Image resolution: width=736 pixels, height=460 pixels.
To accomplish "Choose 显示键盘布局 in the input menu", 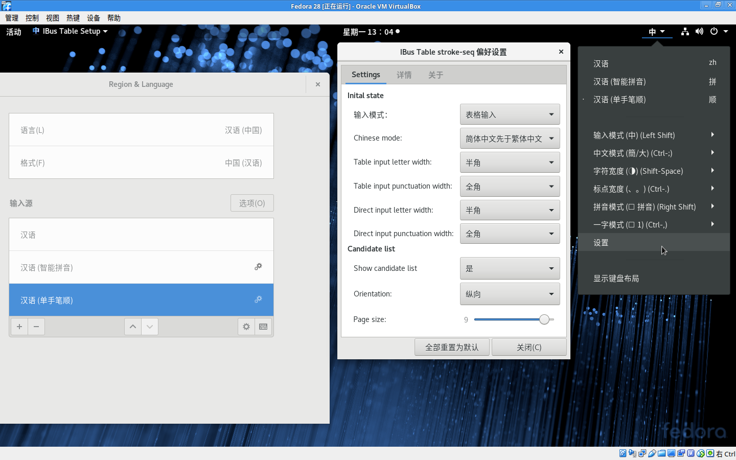I will pos(654,278).
